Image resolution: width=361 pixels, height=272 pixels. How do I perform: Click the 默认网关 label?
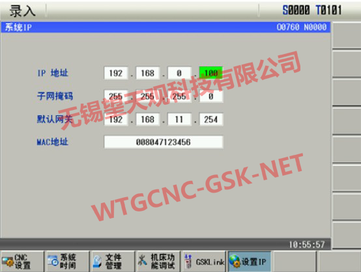pos(55,119)
